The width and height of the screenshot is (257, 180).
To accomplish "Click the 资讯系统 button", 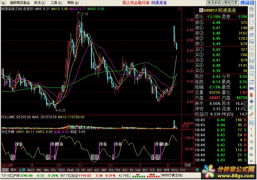I will click(x=214, y=3).
